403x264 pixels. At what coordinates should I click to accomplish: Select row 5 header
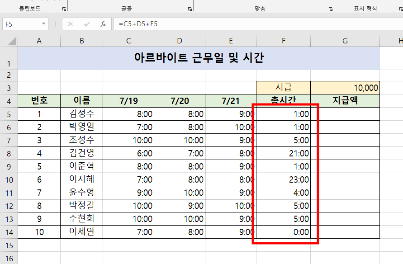9,114
